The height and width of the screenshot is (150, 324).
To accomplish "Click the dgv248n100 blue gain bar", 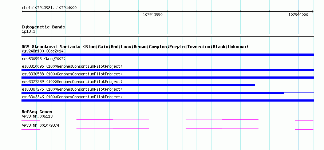I will (167, 55).
